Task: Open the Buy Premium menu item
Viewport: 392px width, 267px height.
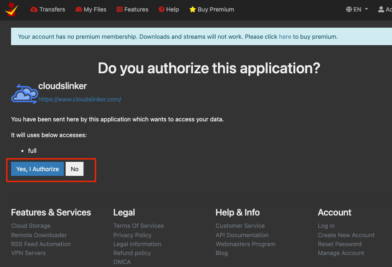Action: point(212,9)
